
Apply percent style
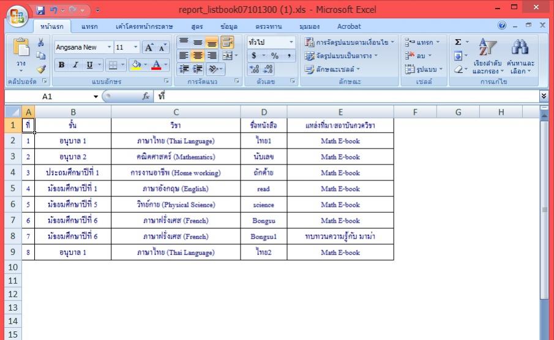click(275, 56)
